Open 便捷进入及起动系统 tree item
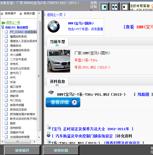The width and height of the screenshot is (153, 155). 23,41
